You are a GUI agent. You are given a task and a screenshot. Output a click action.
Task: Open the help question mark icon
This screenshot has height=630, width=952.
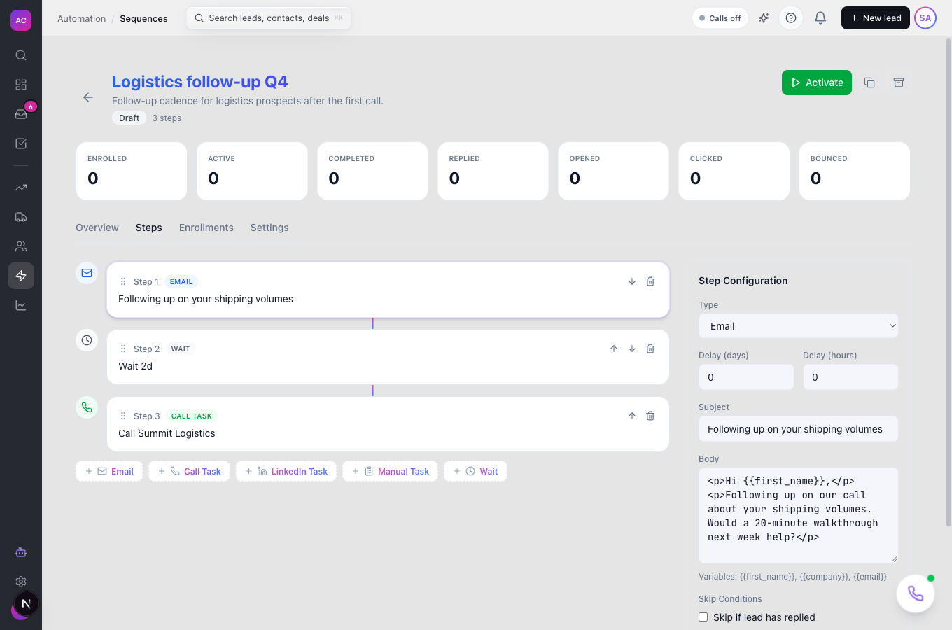click(x=791, y=18)
